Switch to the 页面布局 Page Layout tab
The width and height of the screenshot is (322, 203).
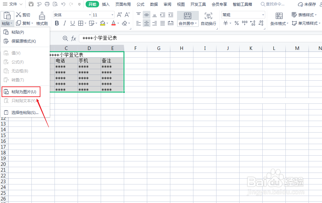point(123,4)
